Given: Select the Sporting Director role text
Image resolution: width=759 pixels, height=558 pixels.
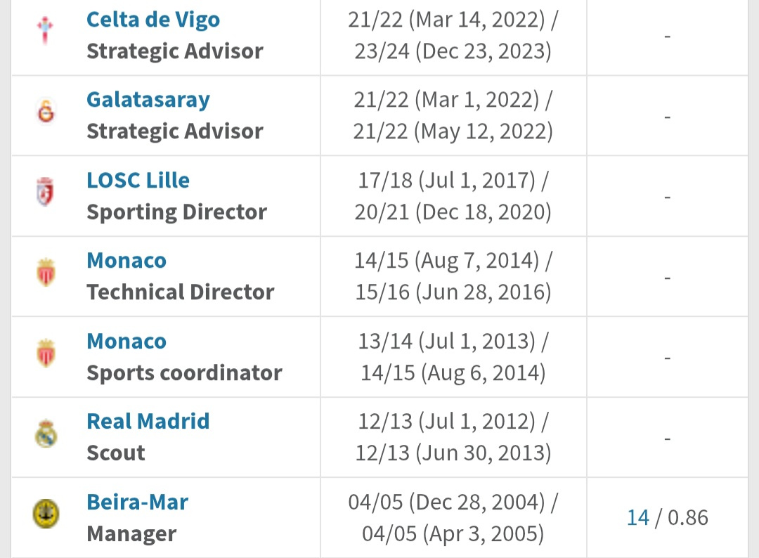Looking at the screenshot, I should (176, 212).
